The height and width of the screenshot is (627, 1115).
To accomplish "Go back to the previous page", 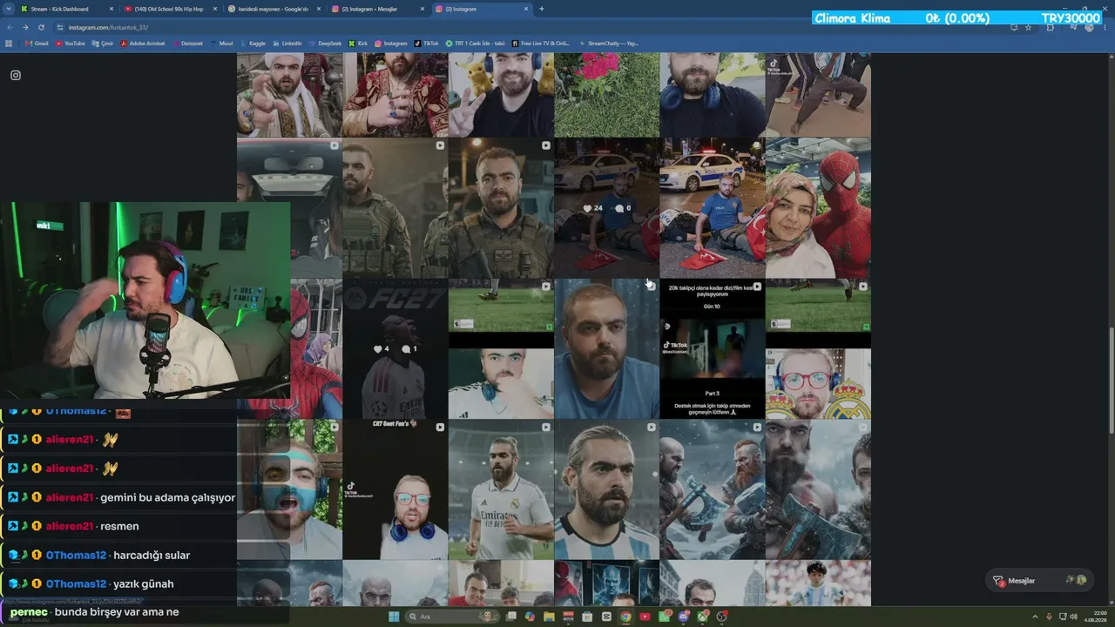I will click(x=10, y=27).
